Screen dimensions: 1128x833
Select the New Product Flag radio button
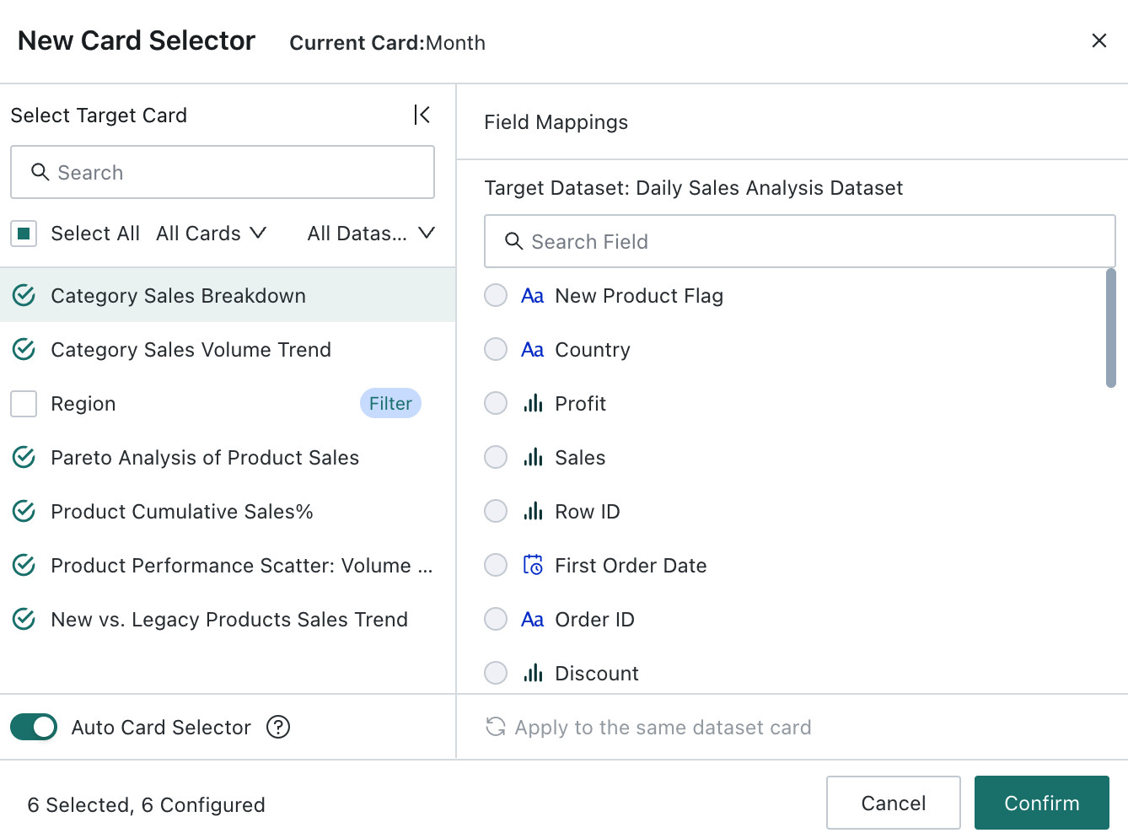pyautogui.click(x=496, y=295)
